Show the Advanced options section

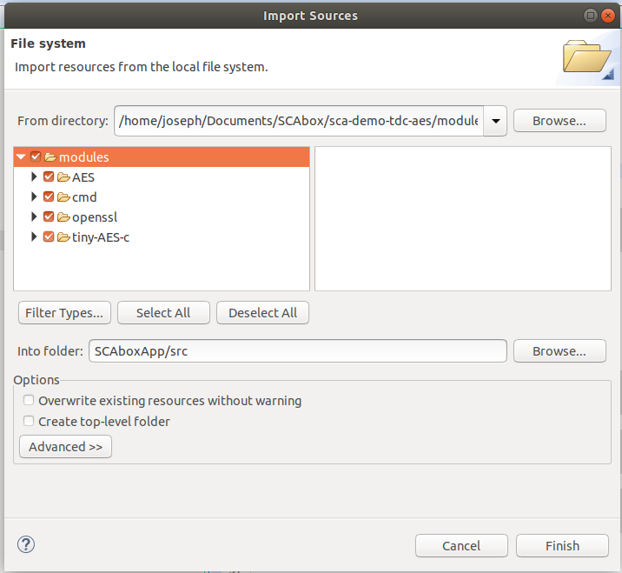tap(65, 447)
